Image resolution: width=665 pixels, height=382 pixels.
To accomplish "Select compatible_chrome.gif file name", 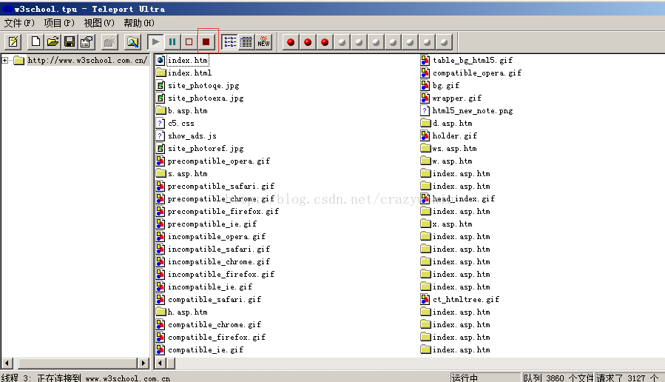I will [215, 325].
